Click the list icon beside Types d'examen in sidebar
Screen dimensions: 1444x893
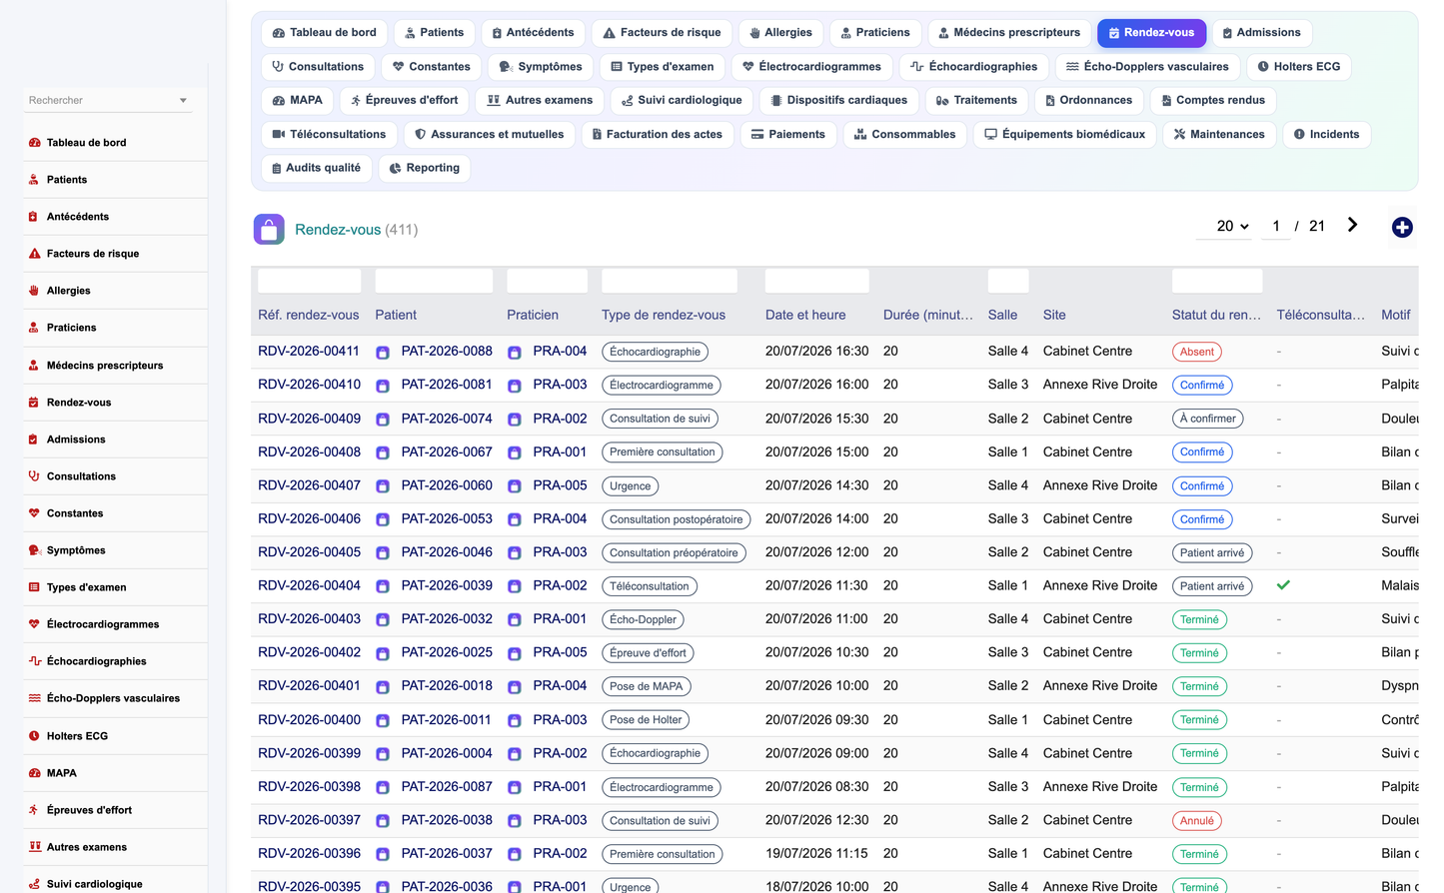34,587
